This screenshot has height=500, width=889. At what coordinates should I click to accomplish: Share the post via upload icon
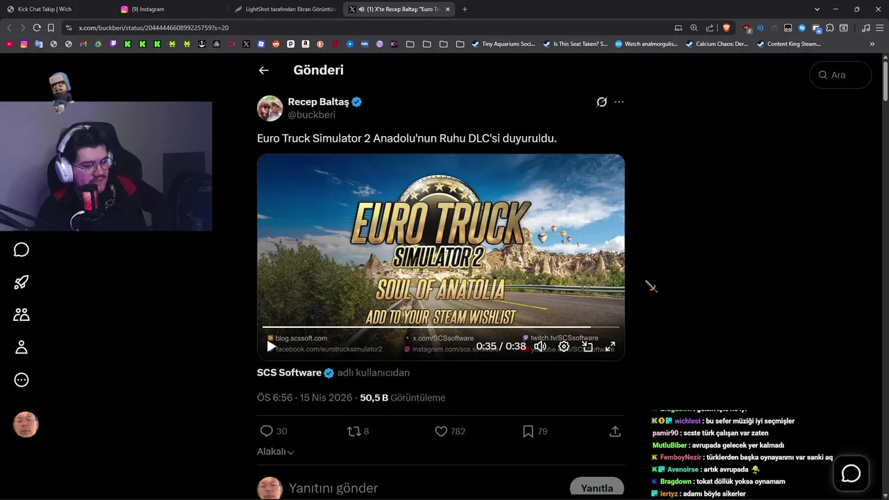(x=615, y=431)
